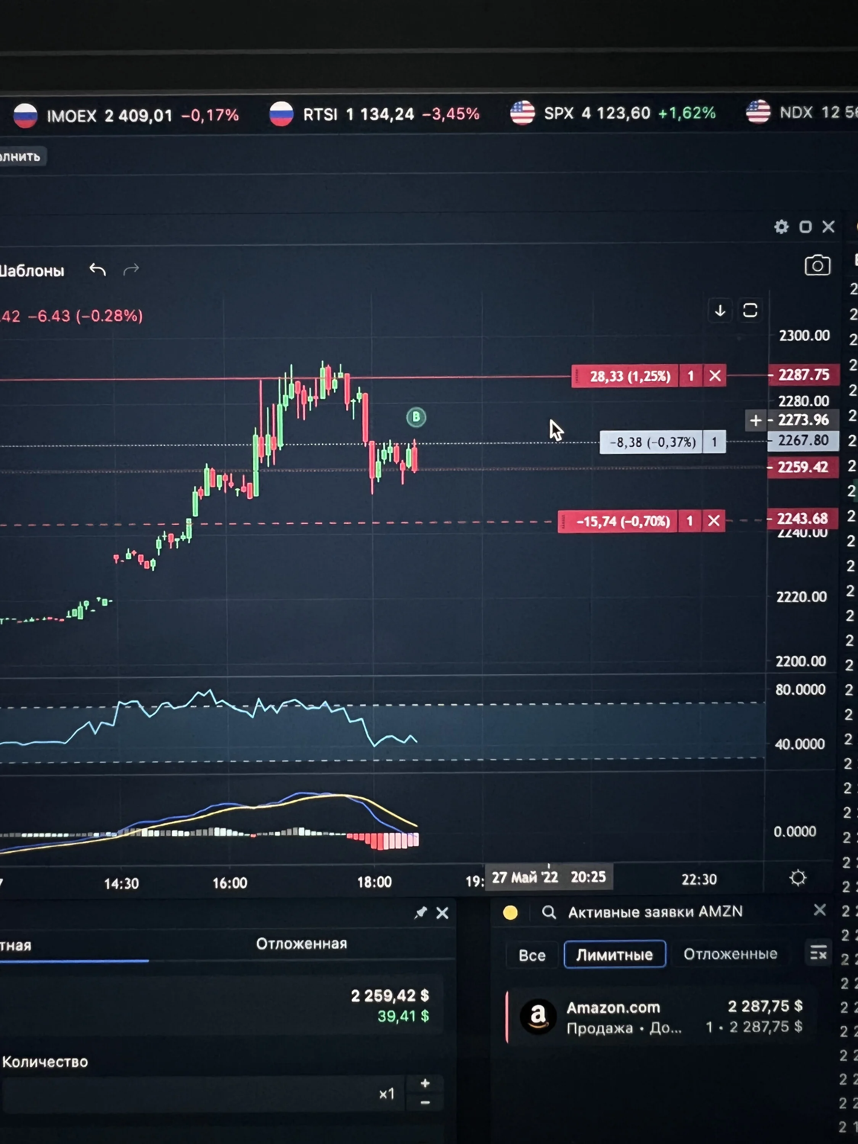Open Шаблоны templates menu
The image size is (858, 1144).
coord(32,270)
